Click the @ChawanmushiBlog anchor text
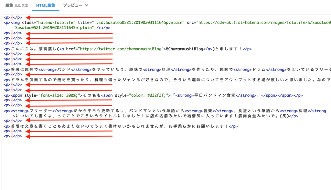This screenshot has height=190, width=331. tap(185, 49)
